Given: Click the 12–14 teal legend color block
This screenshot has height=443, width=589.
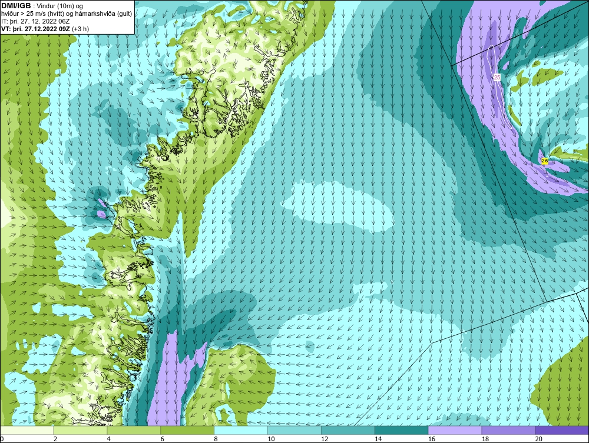Looking at the screenshot, I should coord(348,430).
